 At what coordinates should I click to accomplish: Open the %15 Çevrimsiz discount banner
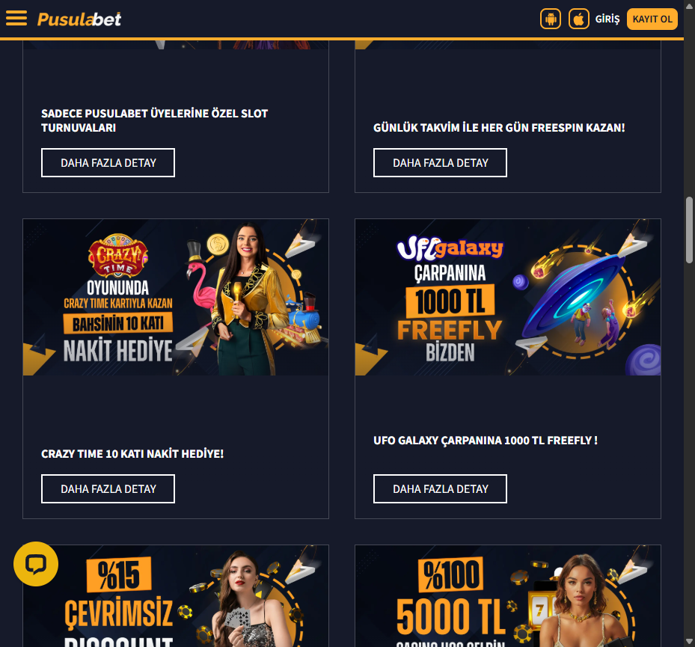click(x=176, y=596)
